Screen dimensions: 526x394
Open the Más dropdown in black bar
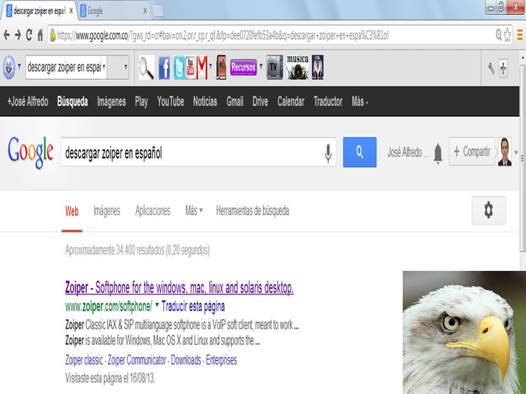[x=360, y=102]
